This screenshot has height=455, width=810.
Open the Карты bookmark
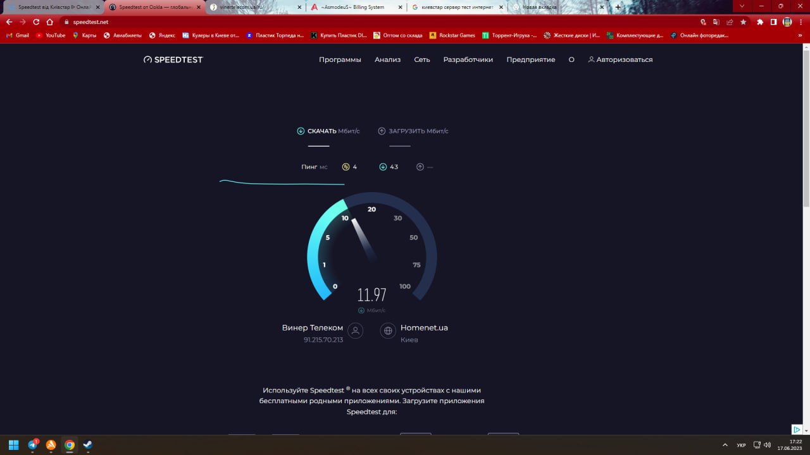[x=85, y=35]
